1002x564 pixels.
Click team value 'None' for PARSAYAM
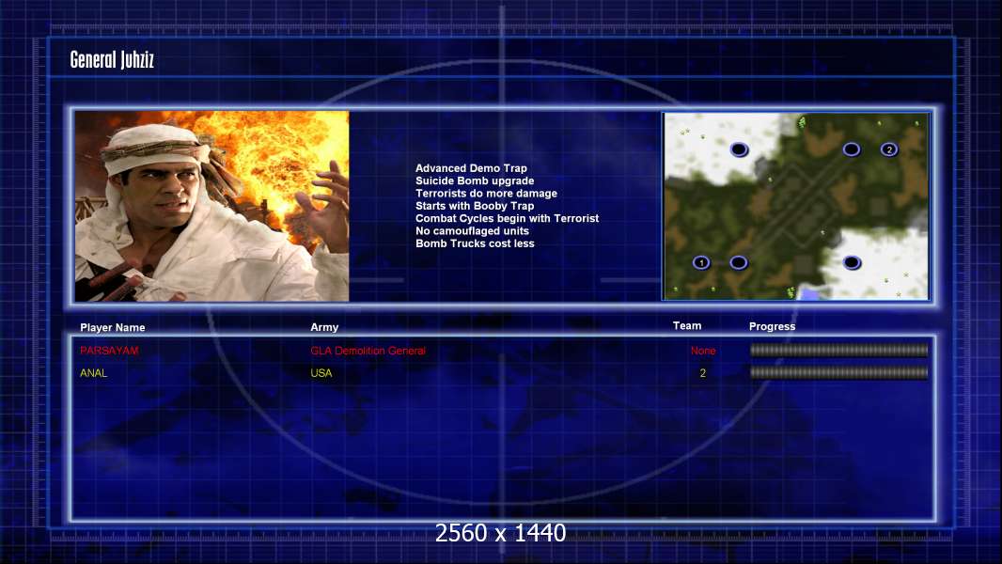(x=703, y=351)
